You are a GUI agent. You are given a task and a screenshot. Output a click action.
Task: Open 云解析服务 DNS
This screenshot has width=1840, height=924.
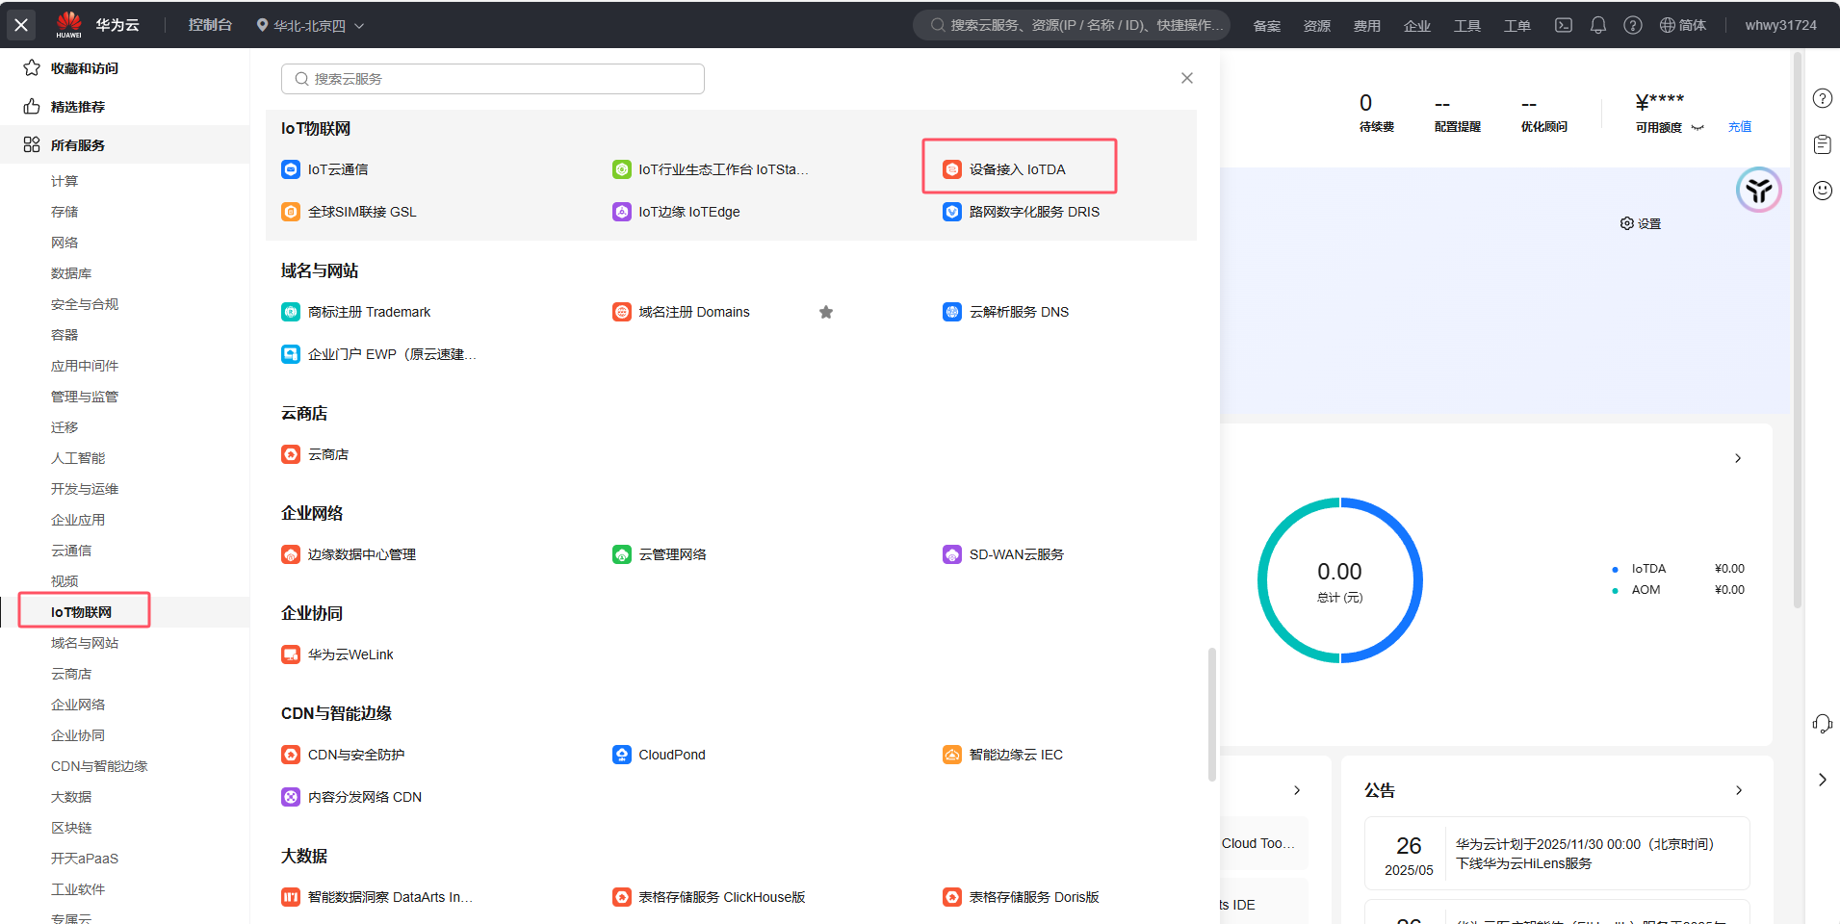tap(1005, 312)
